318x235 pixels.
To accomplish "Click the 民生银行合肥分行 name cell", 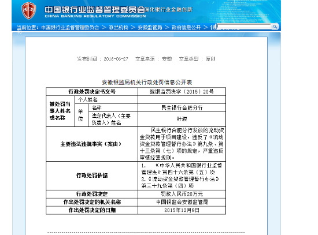I will click(182, 108).
